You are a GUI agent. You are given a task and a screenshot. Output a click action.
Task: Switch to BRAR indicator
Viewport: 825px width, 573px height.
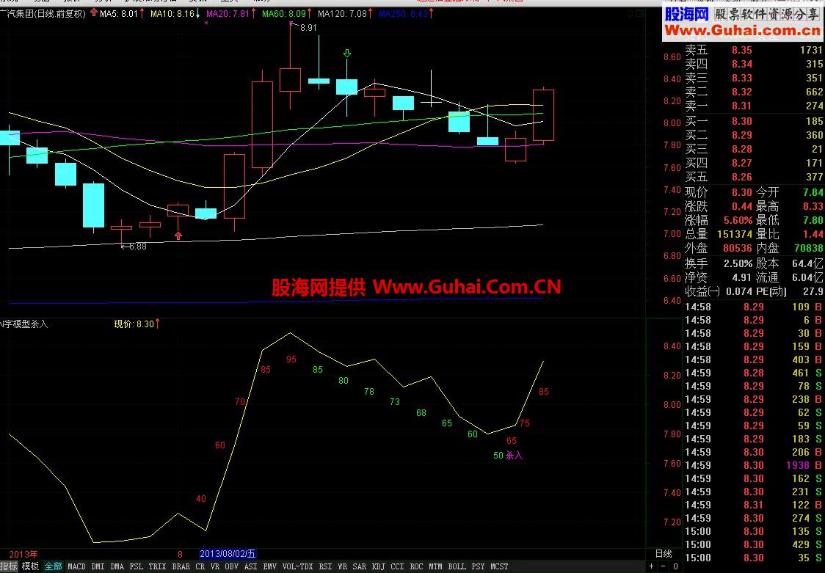[x=181, y=566]
